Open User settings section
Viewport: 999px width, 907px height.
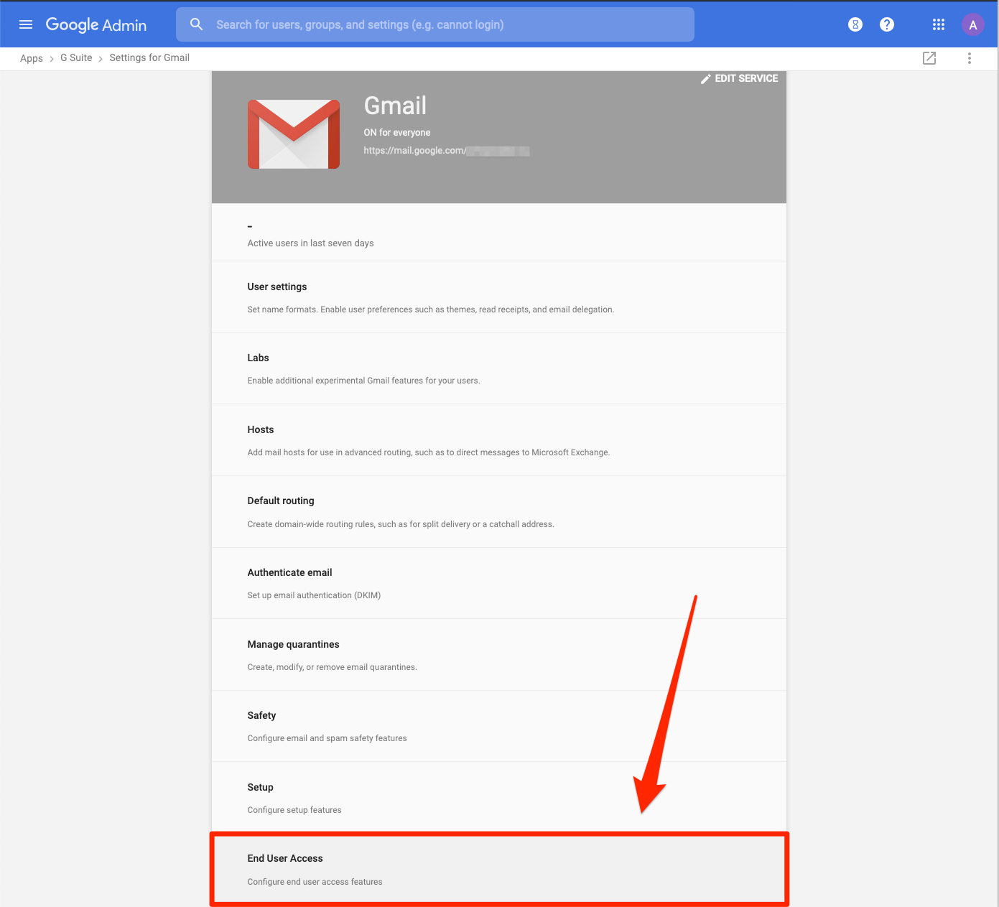(x=499, y=297)
